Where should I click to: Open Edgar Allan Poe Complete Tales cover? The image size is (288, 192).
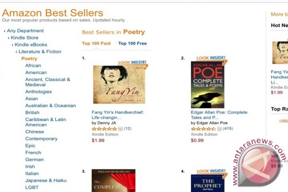(x=207, y=84)
